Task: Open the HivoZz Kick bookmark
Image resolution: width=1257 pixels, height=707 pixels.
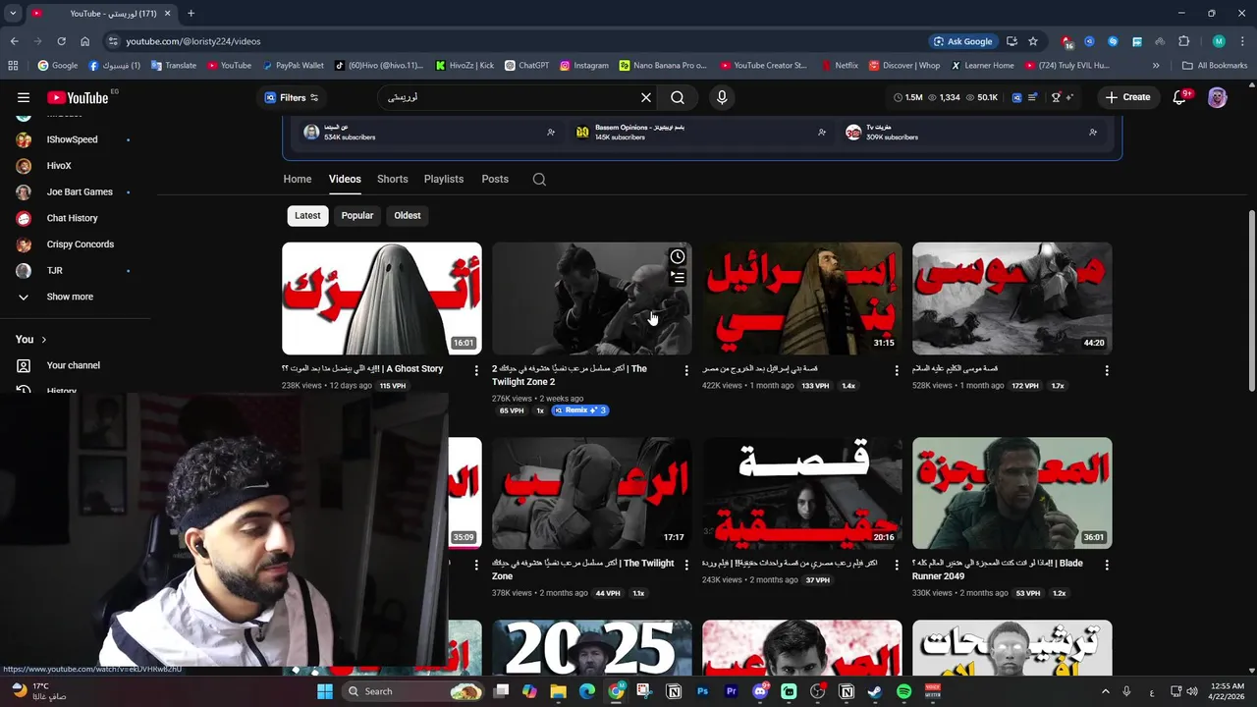Action: (x=465, y=66)
